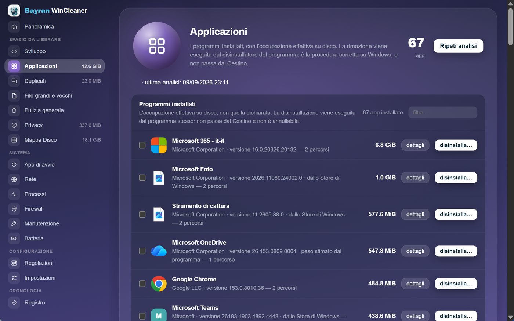514x321 pixels.
Task: Open the Registro history icon
Action: pos(14,303)
